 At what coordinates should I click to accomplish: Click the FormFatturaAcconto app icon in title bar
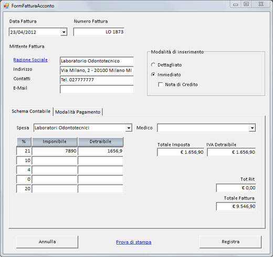coord(6,6)
